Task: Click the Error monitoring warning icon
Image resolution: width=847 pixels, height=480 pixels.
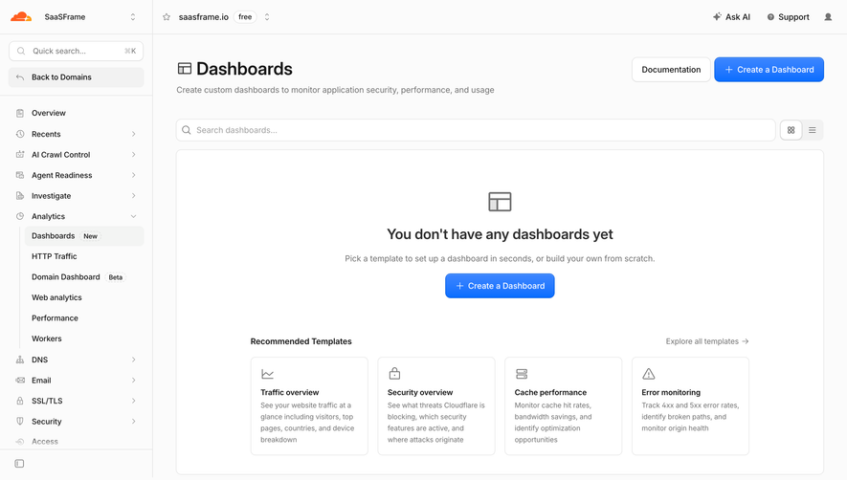Action: [648, 374]
